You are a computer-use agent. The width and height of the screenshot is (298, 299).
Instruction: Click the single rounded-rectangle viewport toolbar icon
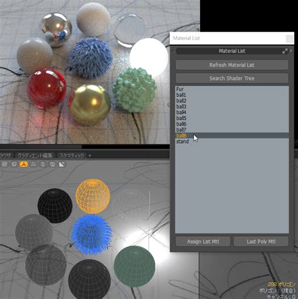43,164
